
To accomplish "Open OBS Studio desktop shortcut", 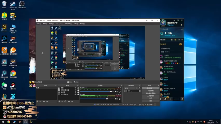I will coord(22,5).
